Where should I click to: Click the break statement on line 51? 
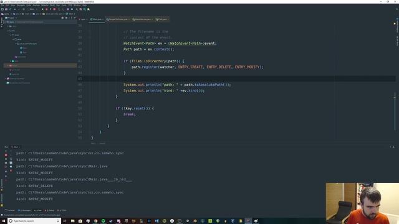click(130, 114)
